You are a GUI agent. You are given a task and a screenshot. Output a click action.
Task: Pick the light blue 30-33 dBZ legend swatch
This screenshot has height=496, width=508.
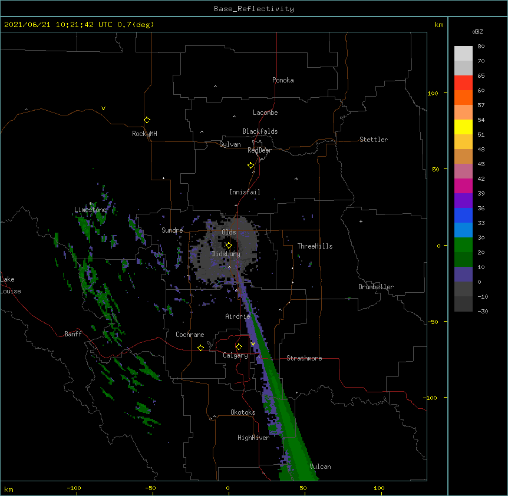[463, 230]
